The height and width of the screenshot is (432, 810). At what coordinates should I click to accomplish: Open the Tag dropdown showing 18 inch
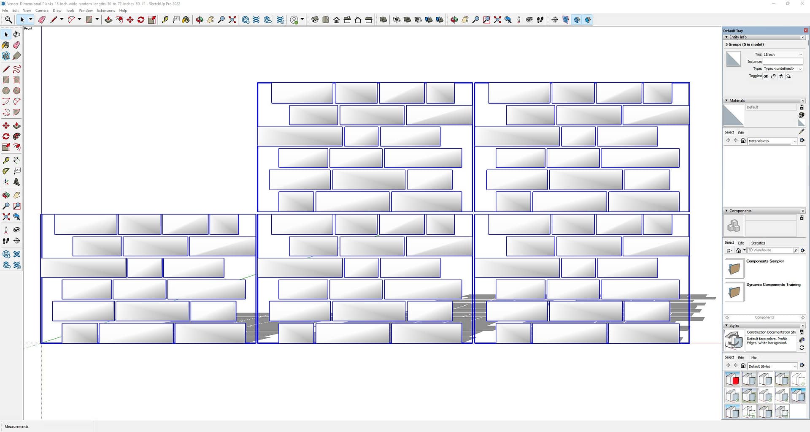pyautogui.click(x=783, y=54)
